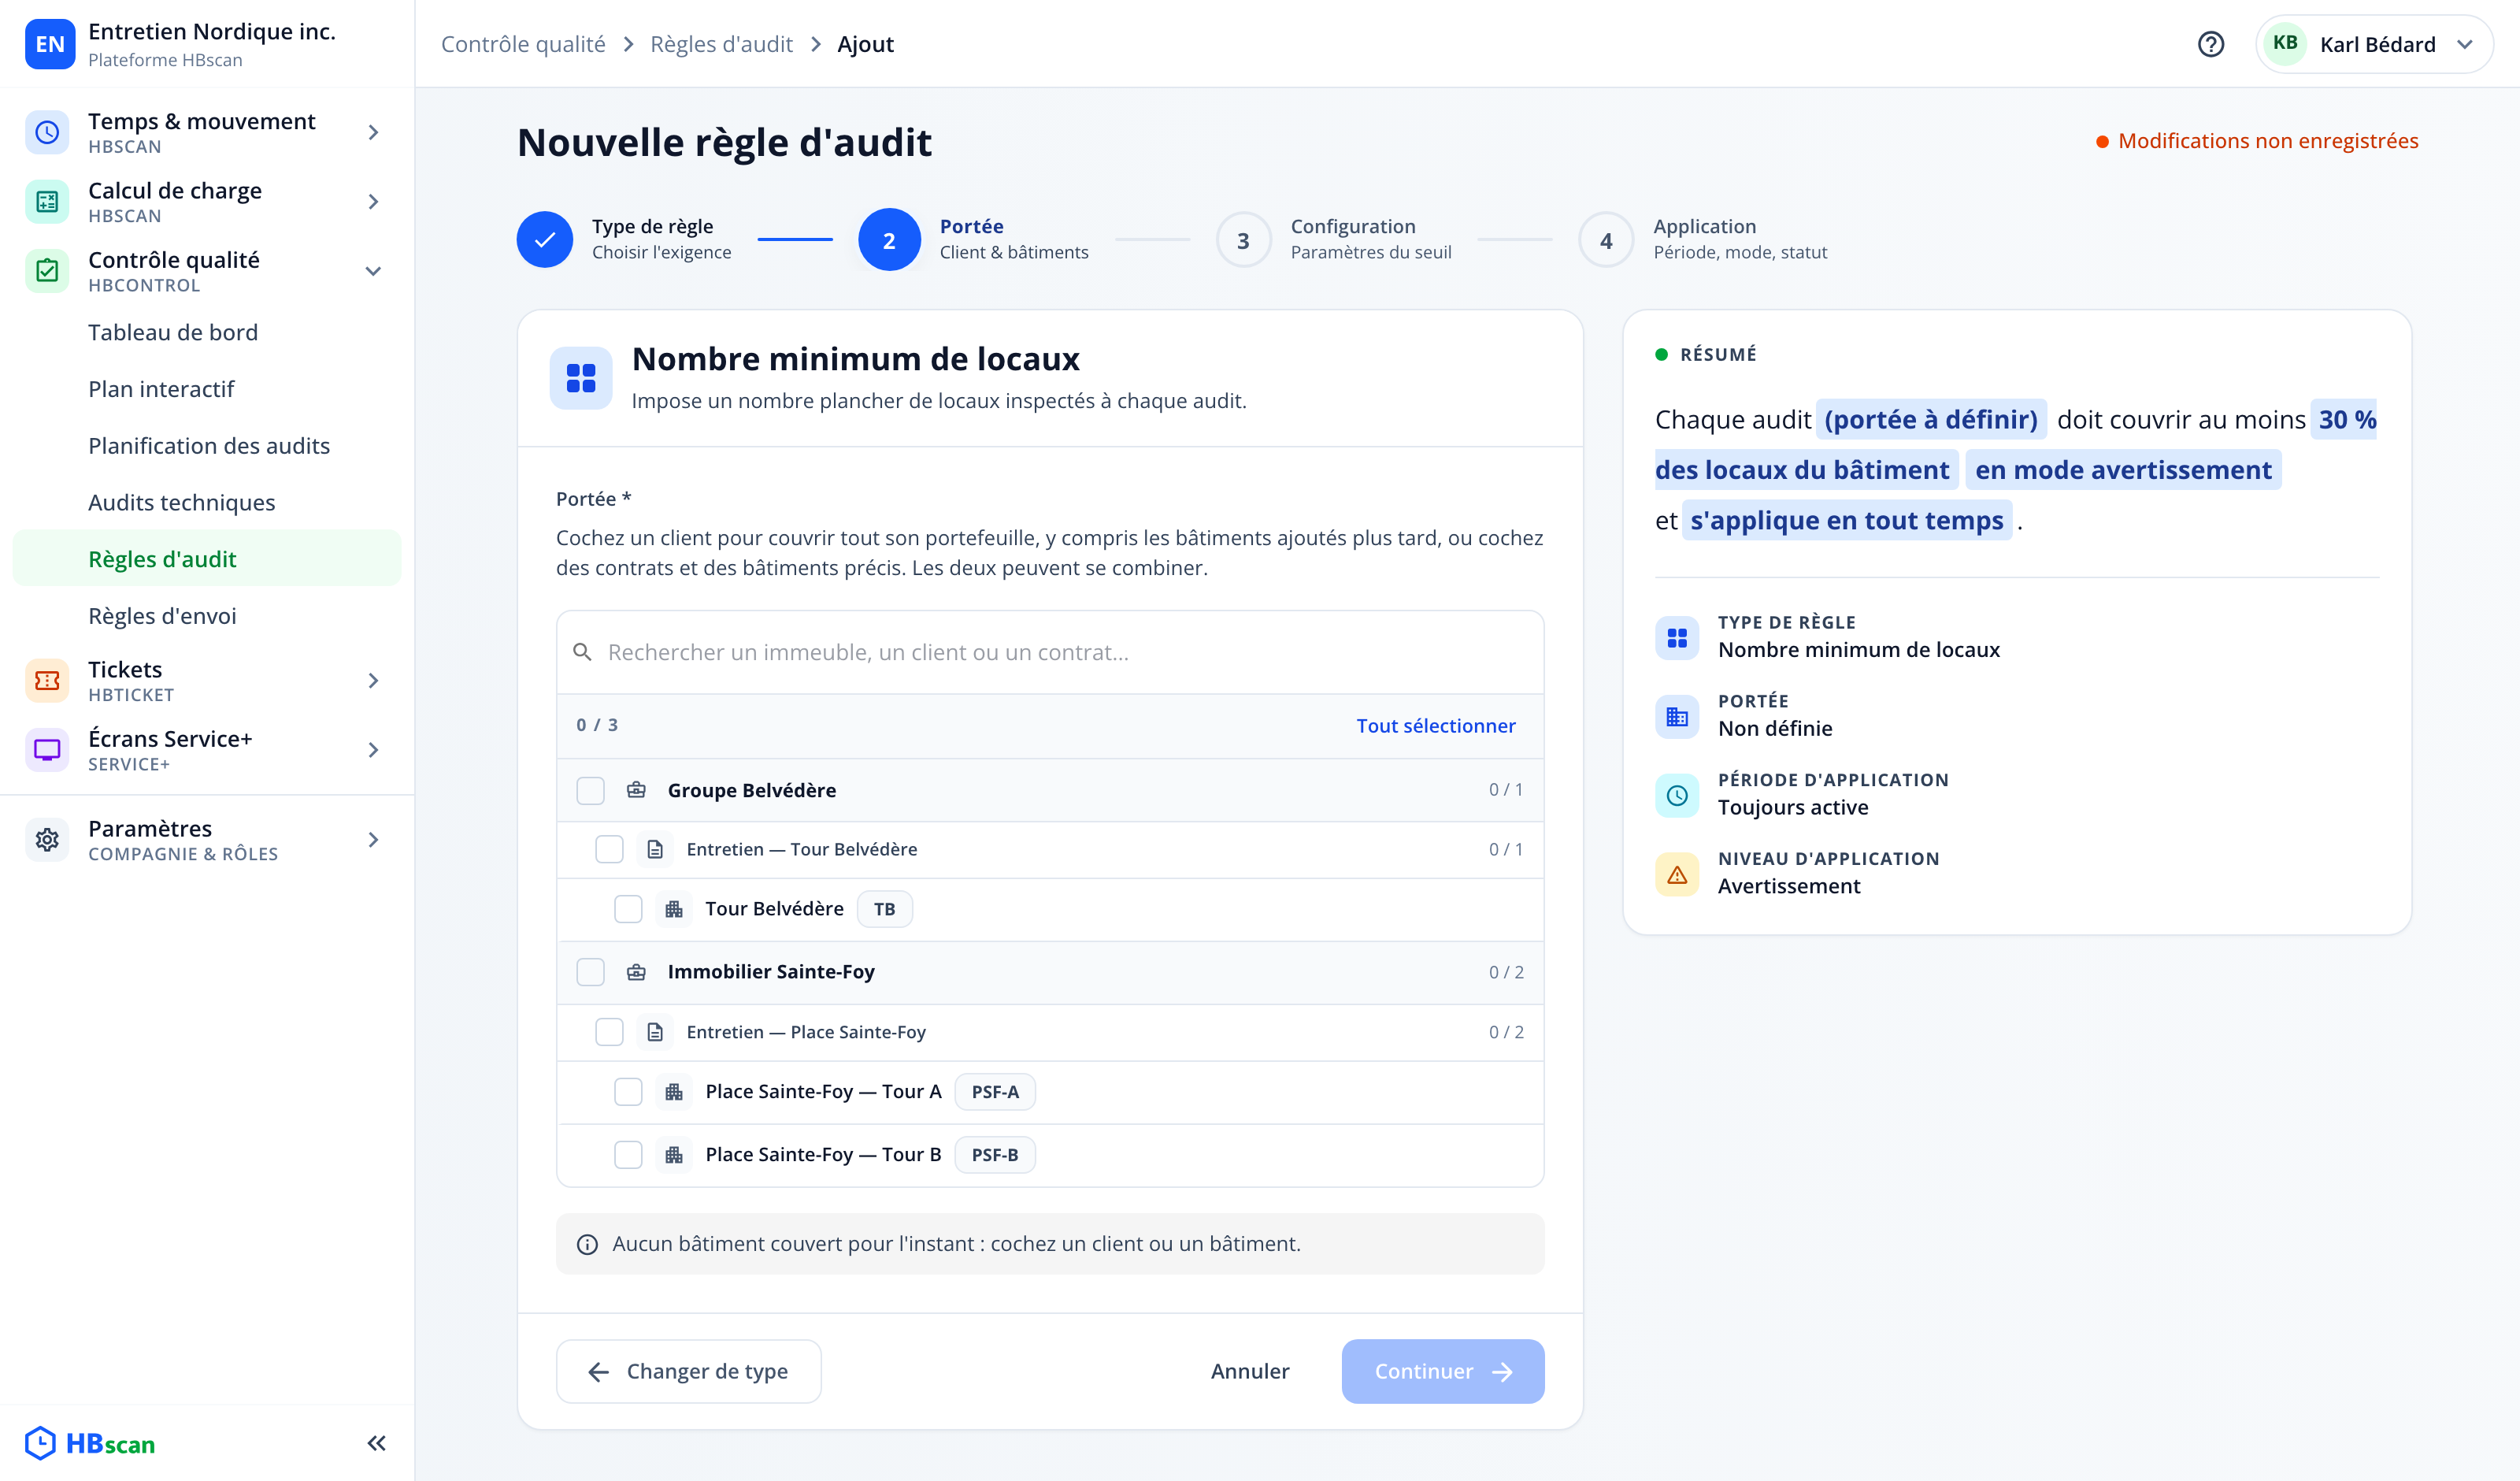This screenshot has height=1481, width=2520.
Task: Click the Tout sélectionner link
Action: 1435,726
